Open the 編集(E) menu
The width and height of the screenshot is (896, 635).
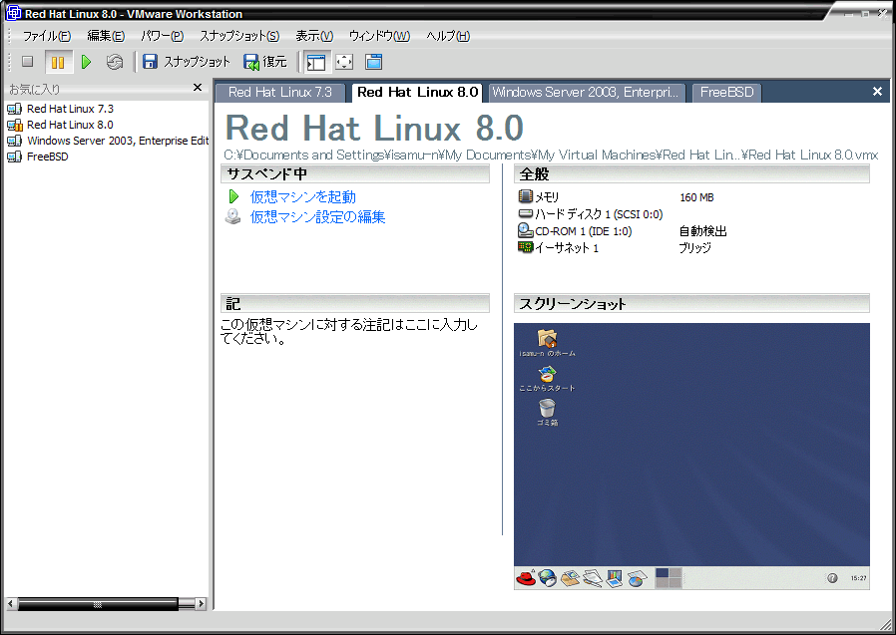[106, 36]
